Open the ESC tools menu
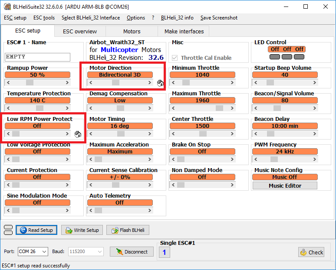This screenshot has width=336, height=270. (44, 18)
